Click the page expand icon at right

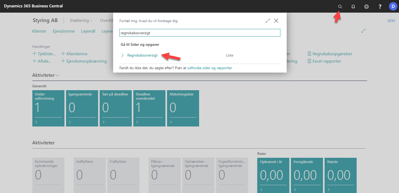(x=363, y=31)
